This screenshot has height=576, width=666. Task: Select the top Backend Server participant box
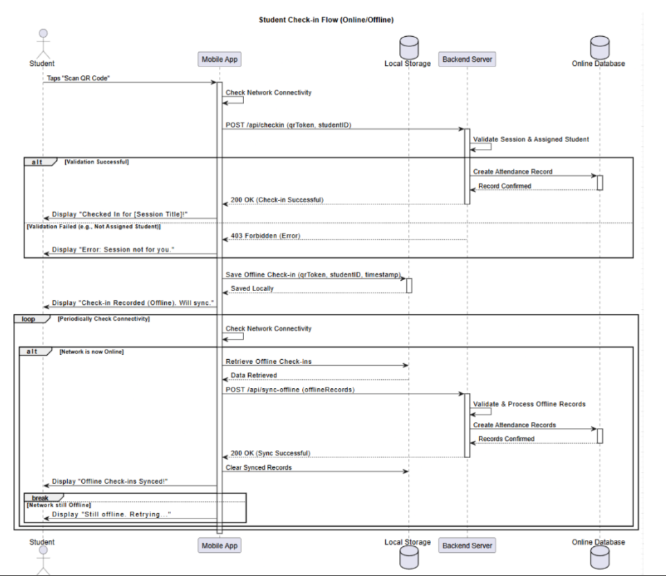coord(467,59)
